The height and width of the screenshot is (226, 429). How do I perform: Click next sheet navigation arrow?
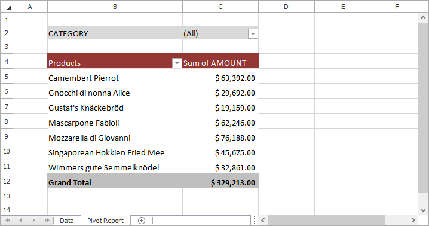[33, 220]
